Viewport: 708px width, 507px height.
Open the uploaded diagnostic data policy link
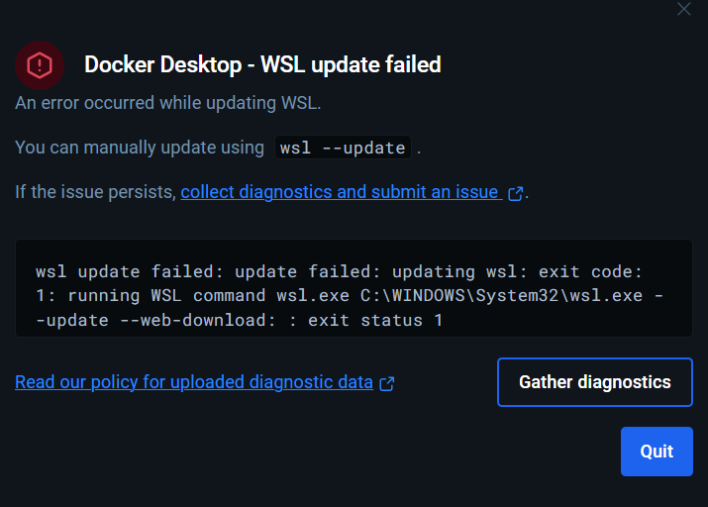(x=194, y=382)
